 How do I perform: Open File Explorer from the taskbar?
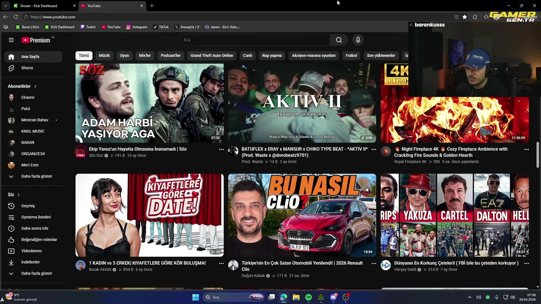[296, 297]
